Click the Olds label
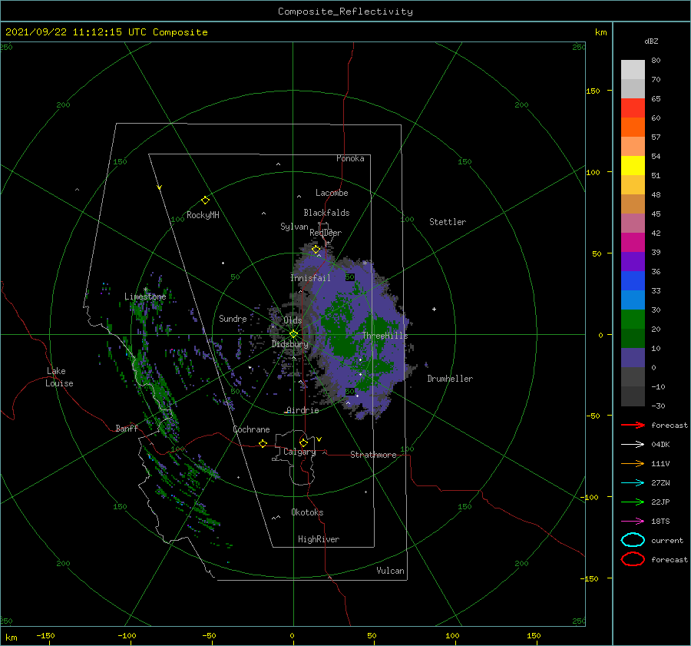The image size is (691, 646). 293,320
